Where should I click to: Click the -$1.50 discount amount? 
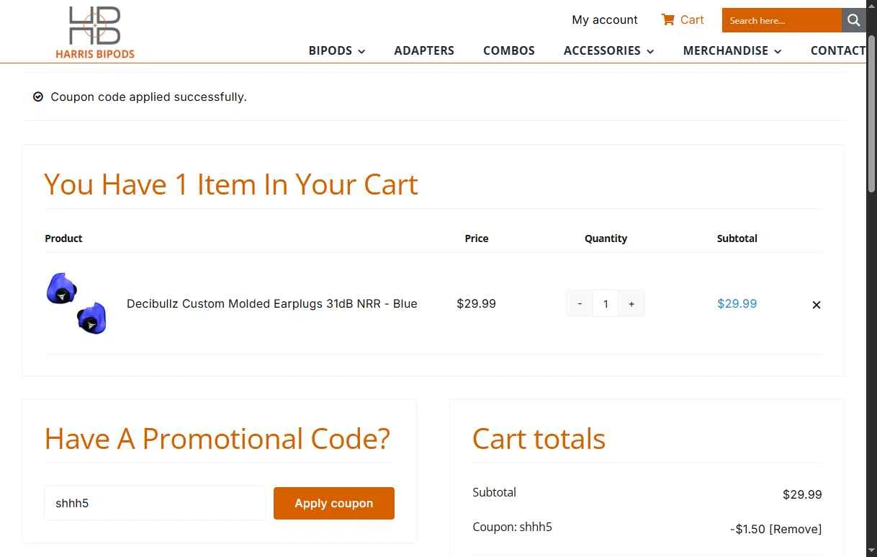point(747,529)
